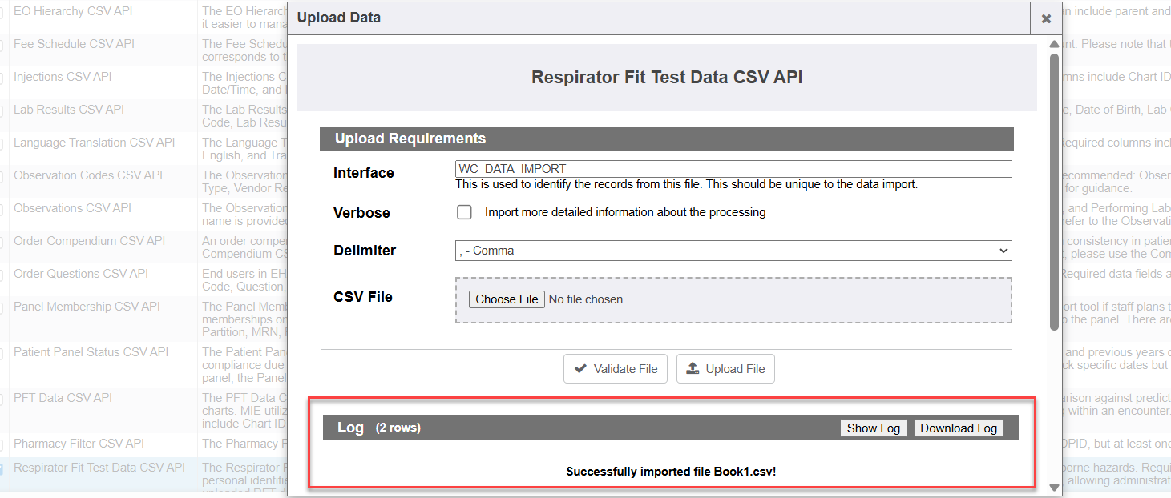Close the Upload Data dialog
1171x498 pixels.
click(1045, 18)
